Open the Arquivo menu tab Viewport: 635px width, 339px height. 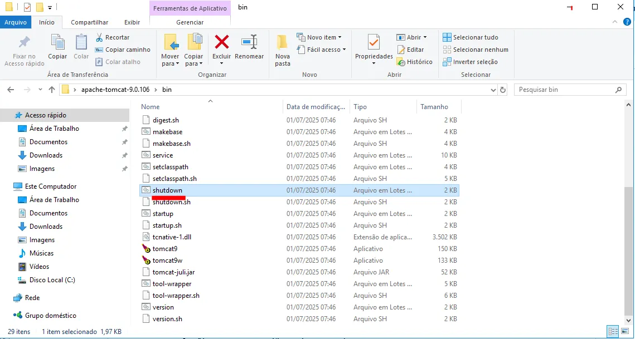16,22
